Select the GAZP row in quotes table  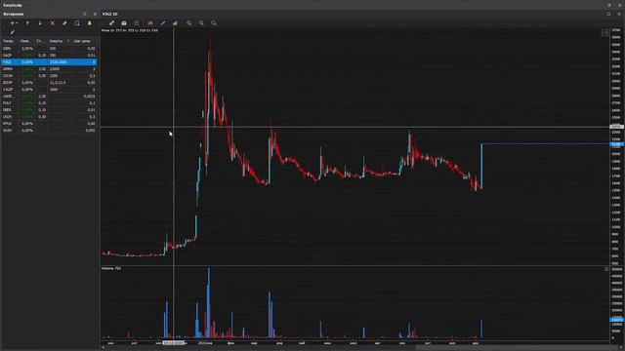point(49,56)
